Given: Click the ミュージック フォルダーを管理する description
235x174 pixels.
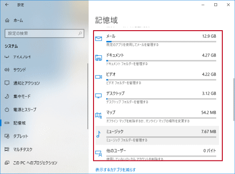Looking at the screenshot, I should click(127, 140).
